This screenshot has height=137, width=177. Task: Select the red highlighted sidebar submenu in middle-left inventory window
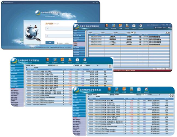[13, 89]
